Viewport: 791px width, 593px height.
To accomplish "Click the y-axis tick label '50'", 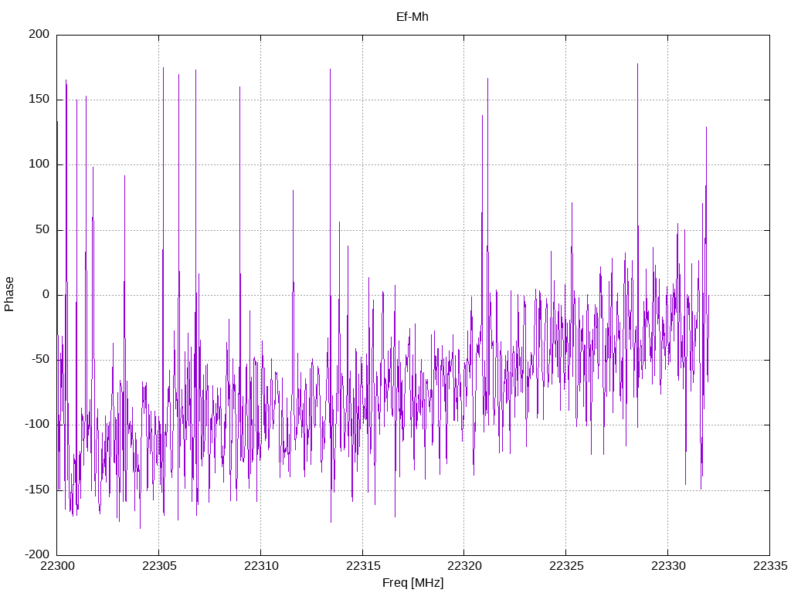I will tap(42, 229).
